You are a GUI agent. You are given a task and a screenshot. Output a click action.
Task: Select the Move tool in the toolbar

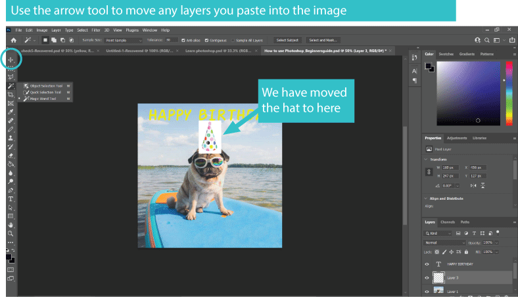click(x=11, y=60)
